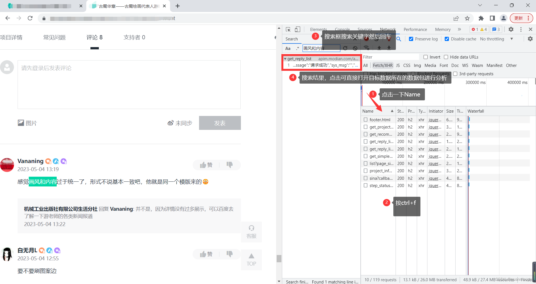Switch to Performance panel tab
The height and width of the screenshot is (284, 536).
point(415,29)
